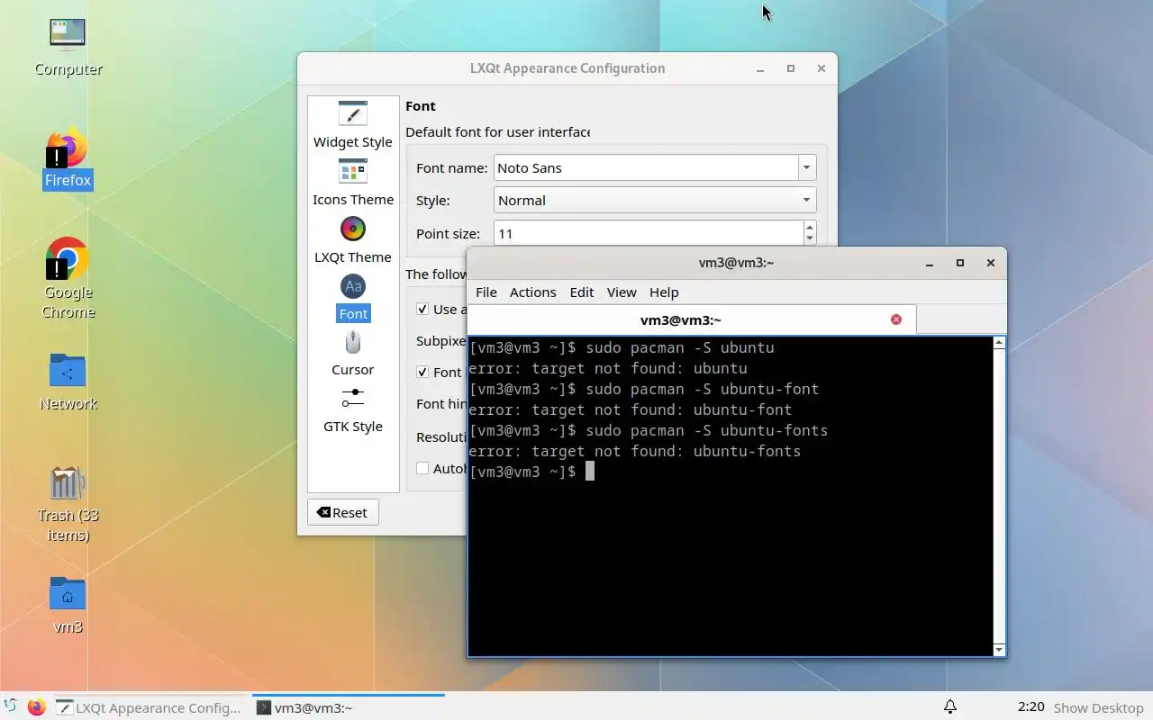Screen dimensions: 1153x720
Task: Select the vm3@vm3:~ terminal tab
Action: point(692,319)
